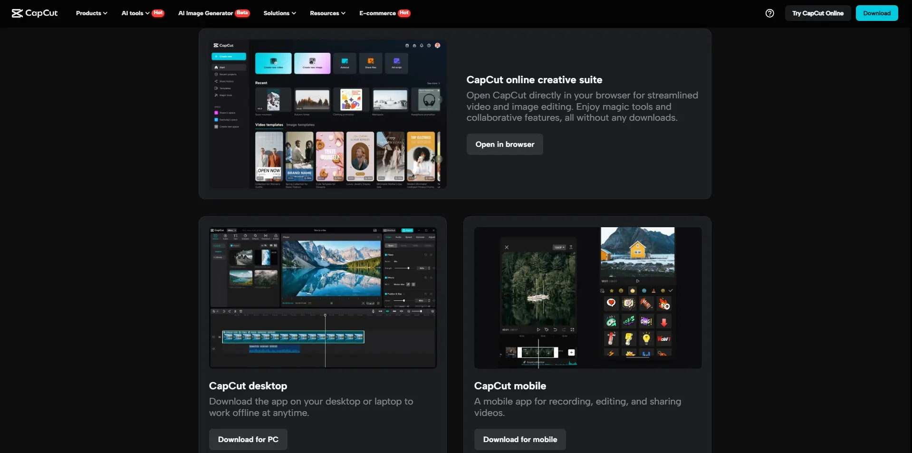912x453 pixels.
Task: Open the online creative suite preview image
Action: coord(328,114)
